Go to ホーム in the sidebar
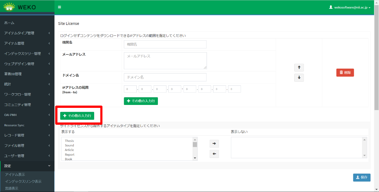 coord(9,23)
